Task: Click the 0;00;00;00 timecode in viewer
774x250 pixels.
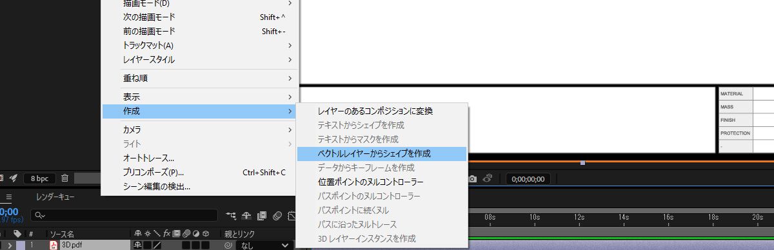Action: [528, 178]
